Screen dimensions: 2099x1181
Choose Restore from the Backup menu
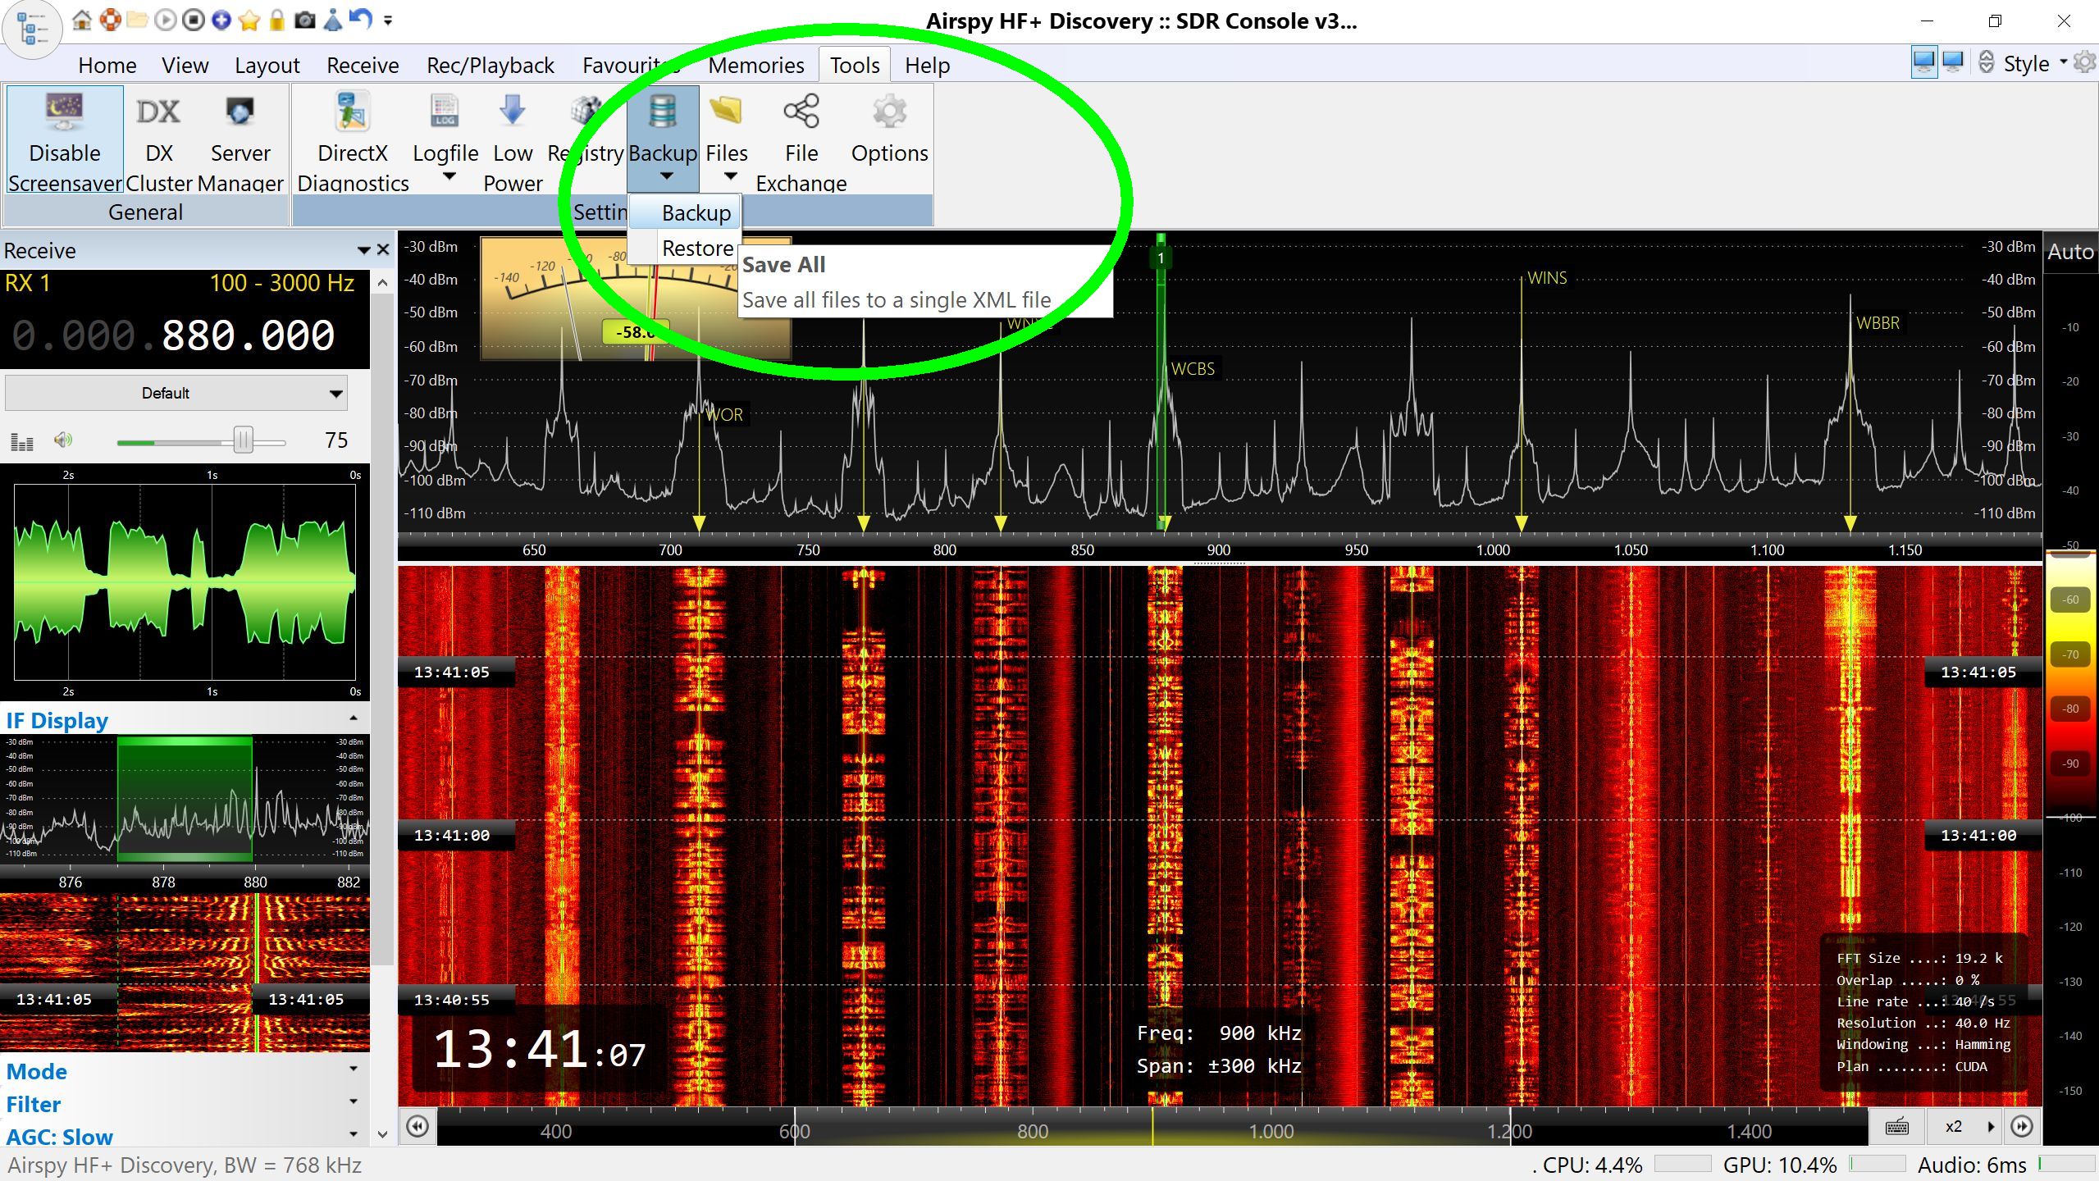pos(696,248)
